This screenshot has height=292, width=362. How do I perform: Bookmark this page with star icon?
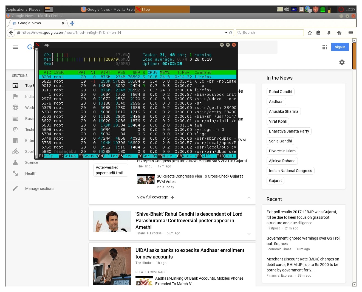coord(310,33)
